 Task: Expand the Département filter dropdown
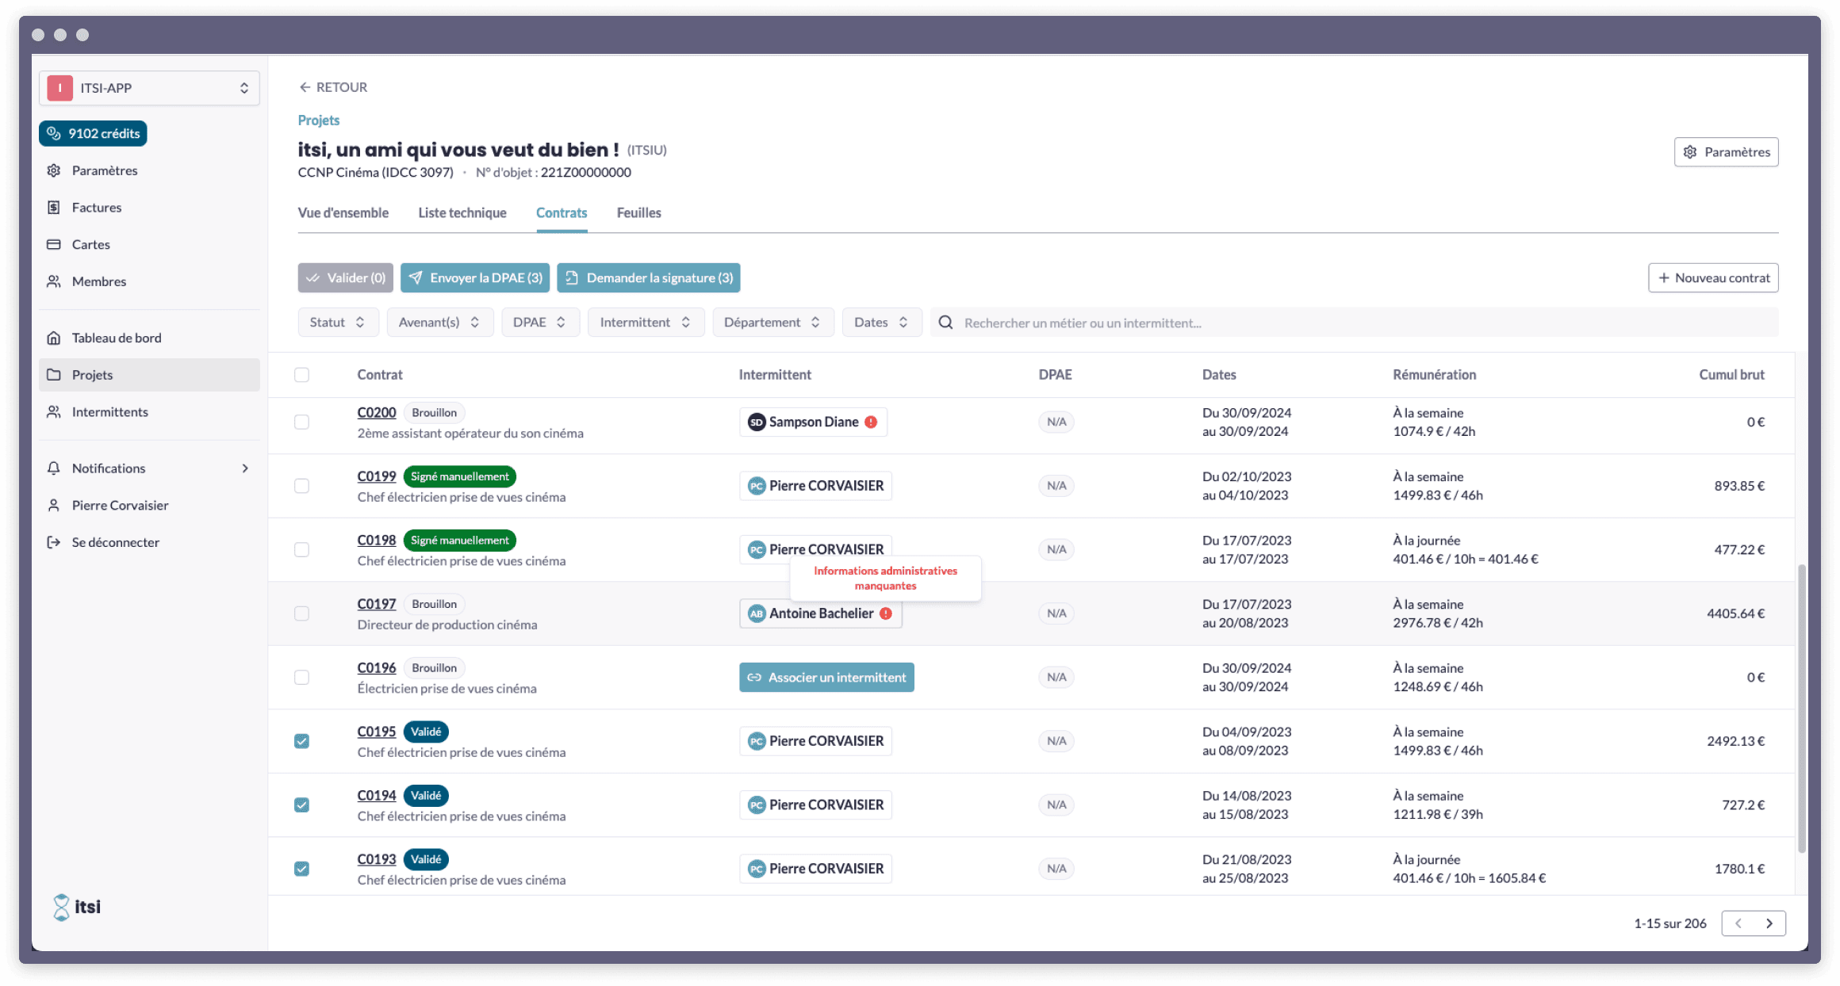(x=772, y=322)
